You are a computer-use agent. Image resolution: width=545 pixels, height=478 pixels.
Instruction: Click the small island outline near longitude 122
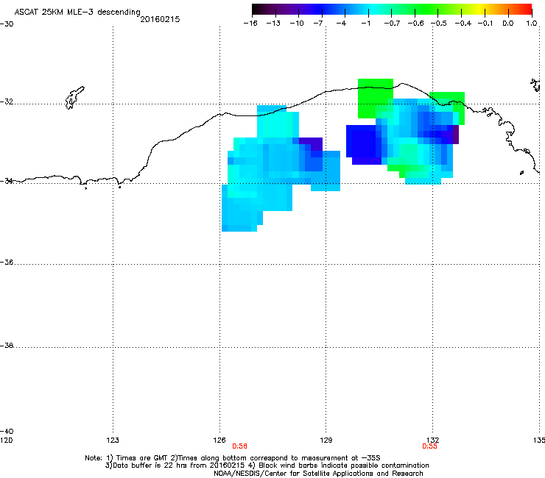point(74,98)
